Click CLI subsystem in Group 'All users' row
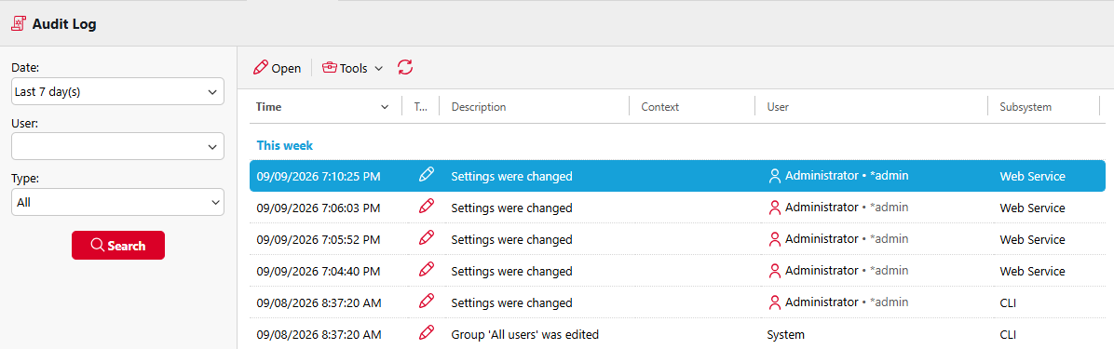Image resolution: width=1114 pixels, height=349 pixels. (1008, 334)
